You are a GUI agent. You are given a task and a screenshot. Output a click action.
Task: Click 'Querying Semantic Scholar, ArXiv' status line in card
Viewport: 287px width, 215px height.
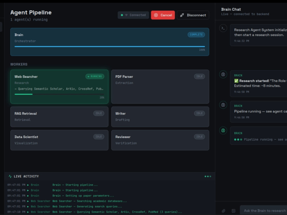59,89
